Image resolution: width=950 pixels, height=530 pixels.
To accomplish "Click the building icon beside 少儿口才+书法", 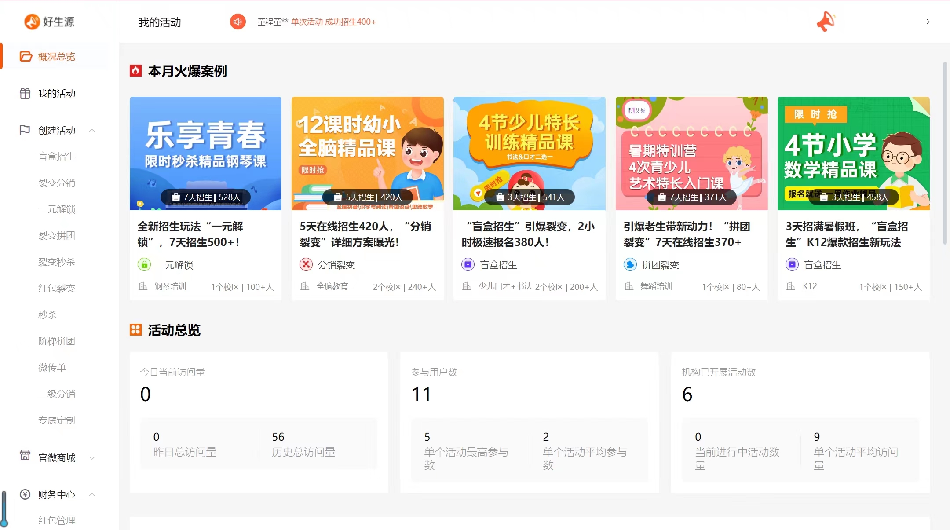I will 467,286.
